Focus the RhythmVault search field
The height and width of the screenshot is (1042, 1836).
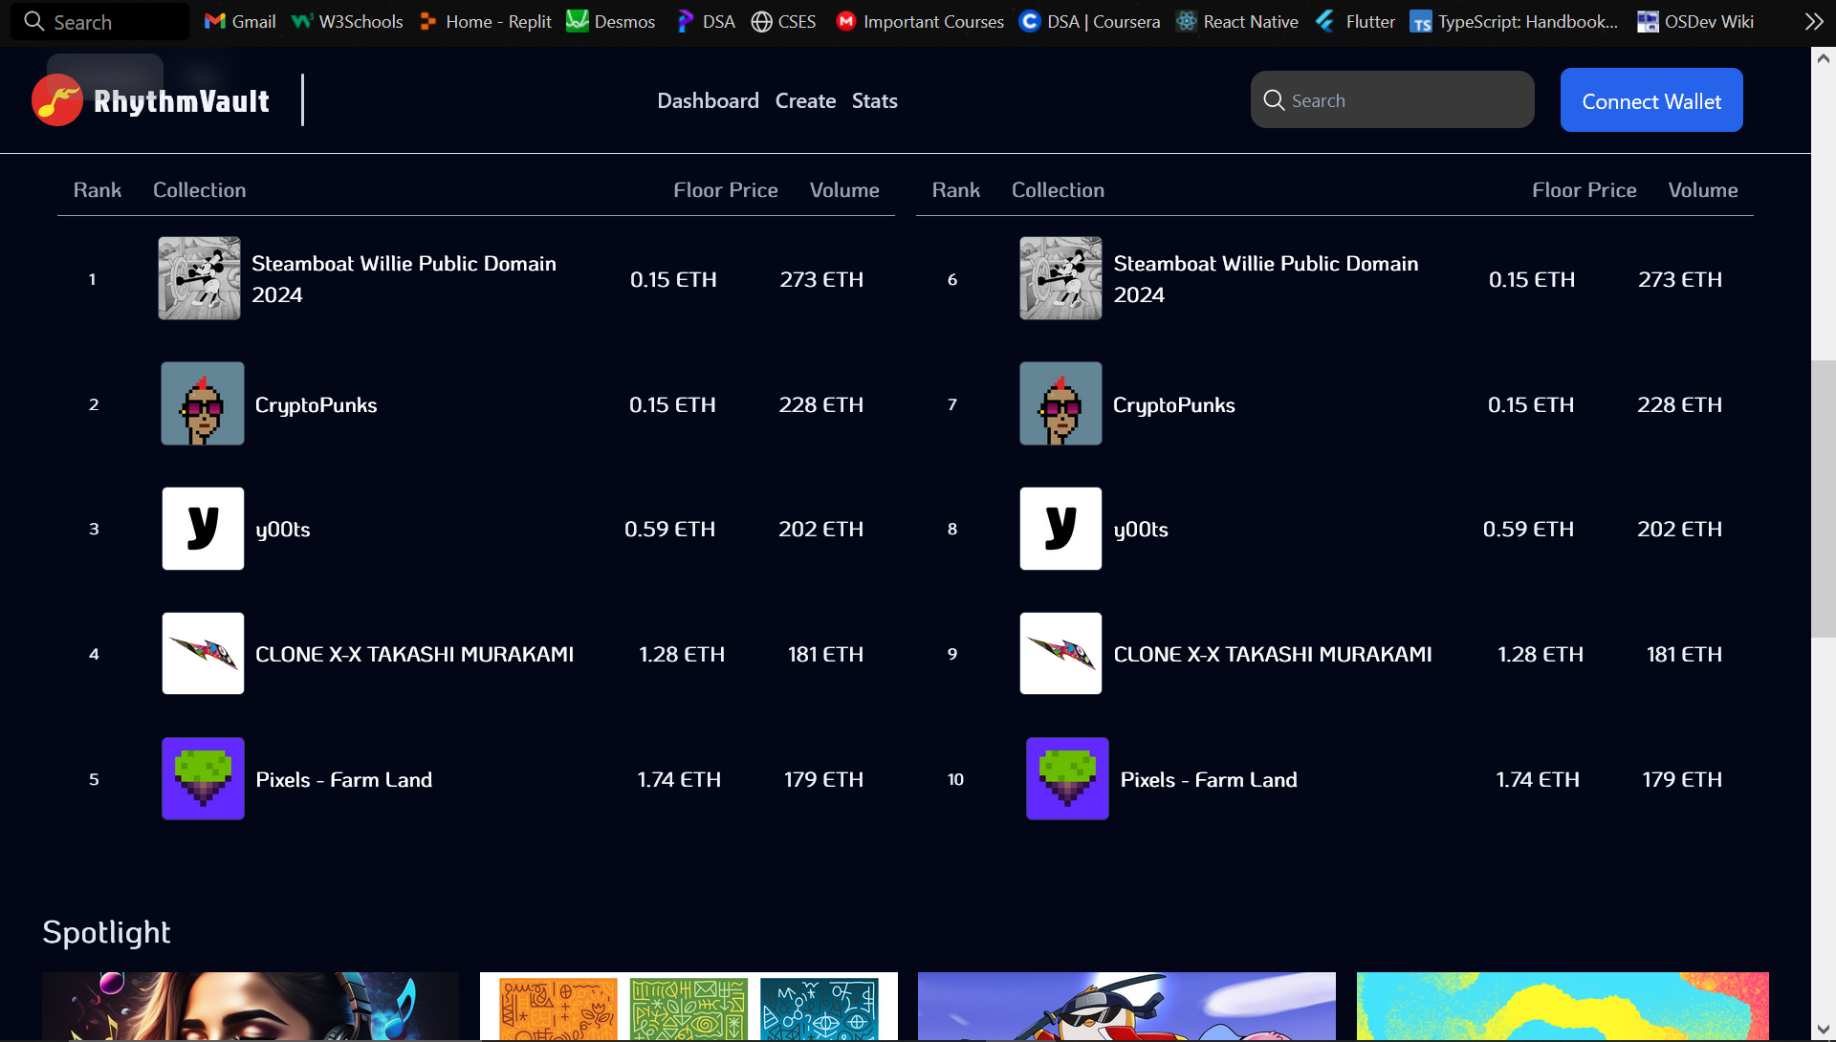1406,100
